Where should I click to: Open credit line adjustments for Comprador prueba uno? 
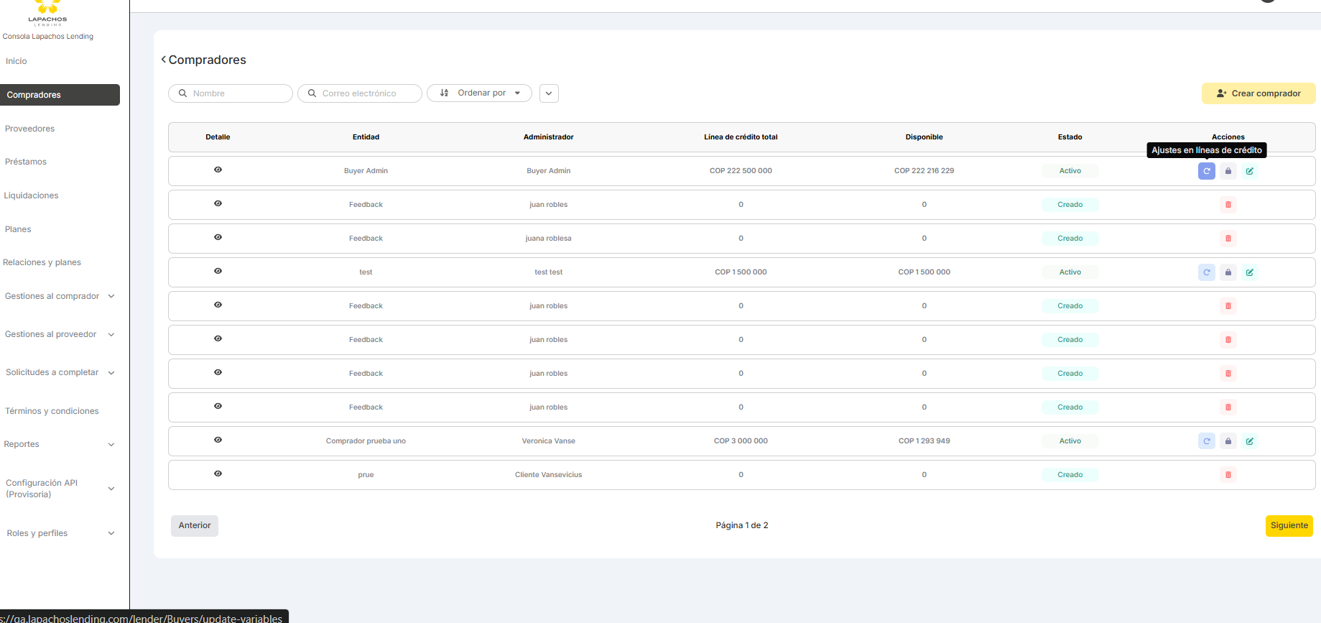click(x=1206, y=441)
